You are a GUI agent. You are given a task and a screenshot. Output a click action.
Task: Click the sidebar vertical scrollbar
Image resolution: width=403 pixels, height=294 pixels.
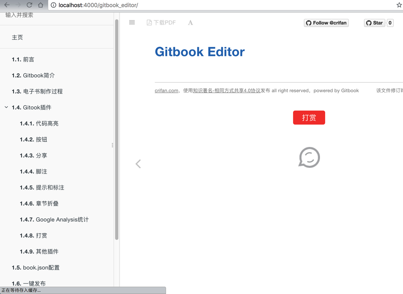[x=117, y=129]
